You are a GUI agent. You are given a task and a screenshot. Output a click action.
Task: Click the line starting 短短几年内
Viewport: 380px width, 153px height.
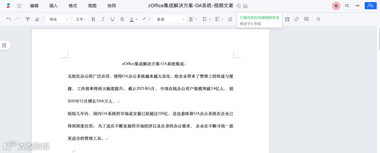tap(151, 114)
